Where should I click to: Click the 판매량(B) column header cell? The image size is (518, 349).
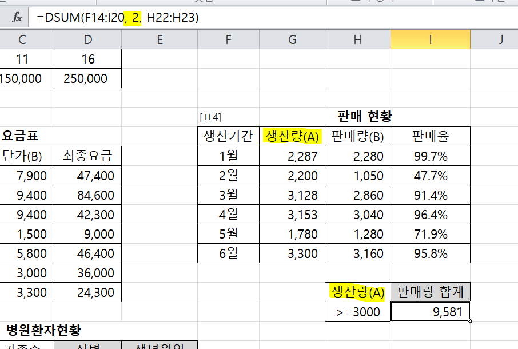click(358, 136)
